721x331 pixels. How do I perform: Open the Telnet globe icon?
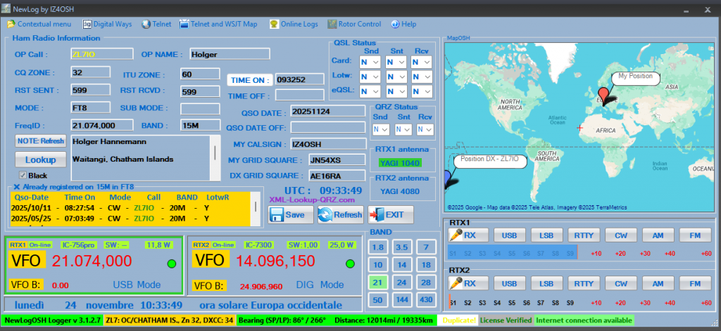(x=146, y=24)
